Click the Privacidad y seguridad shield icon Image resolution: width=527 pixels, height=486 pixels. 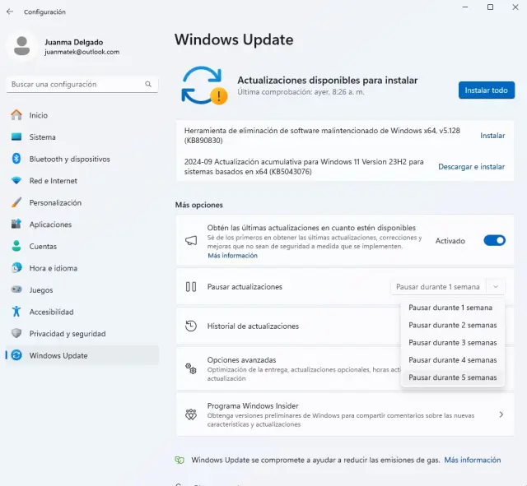pyautogui.click(x=16, y=334)
